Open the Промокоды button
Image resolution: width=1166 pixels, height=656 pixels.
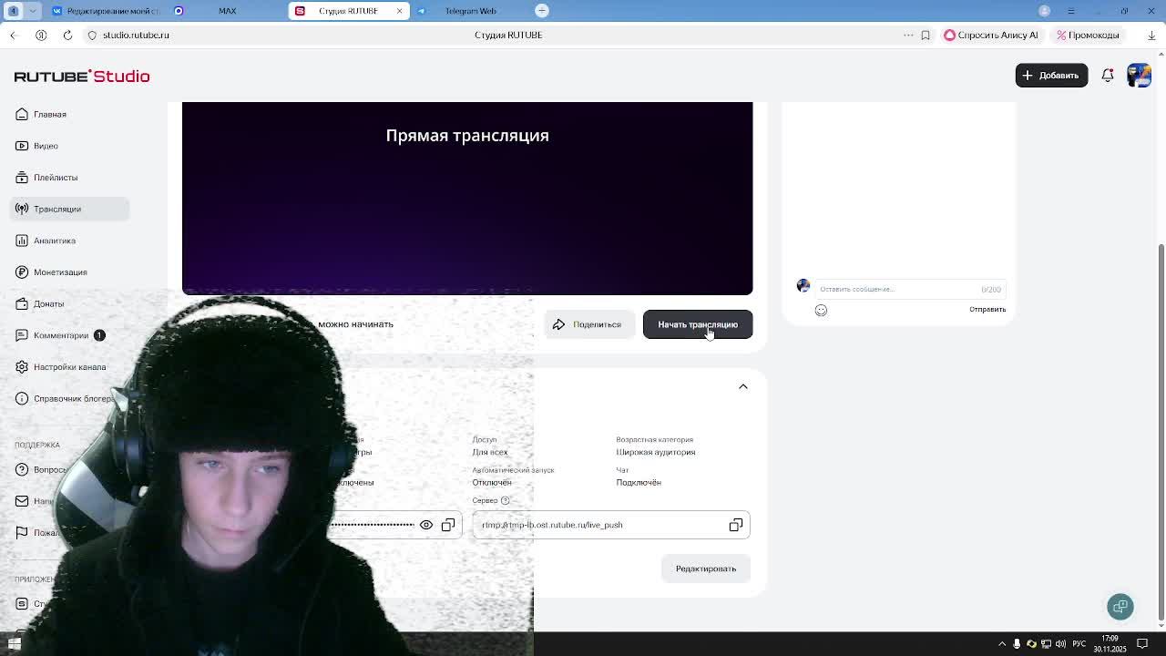(x=1089, y=35)
